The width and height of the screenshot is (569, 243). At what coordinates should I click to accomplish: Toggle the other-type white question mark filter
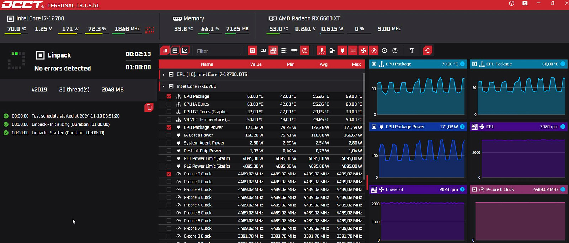(395, 50)
